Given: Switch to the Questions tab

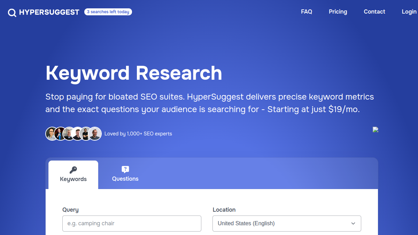Looking at the screenshot, I should click(125, 175).
